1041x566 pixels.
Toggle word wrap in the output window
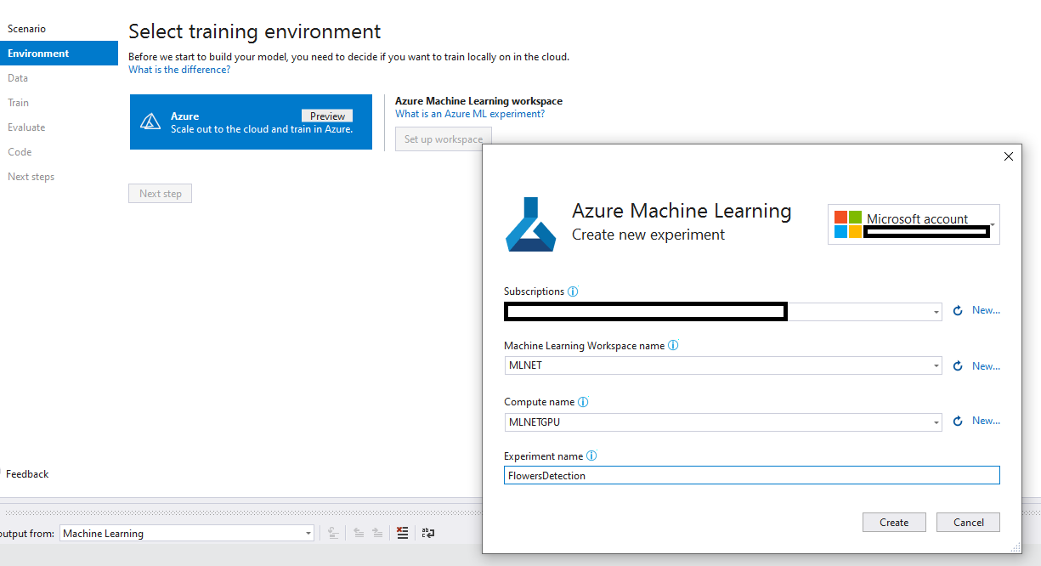(x=427, y=533)
